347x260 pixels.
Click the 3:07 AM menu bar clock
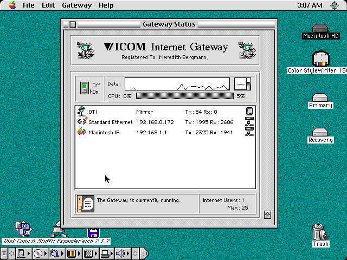(310, 5)
